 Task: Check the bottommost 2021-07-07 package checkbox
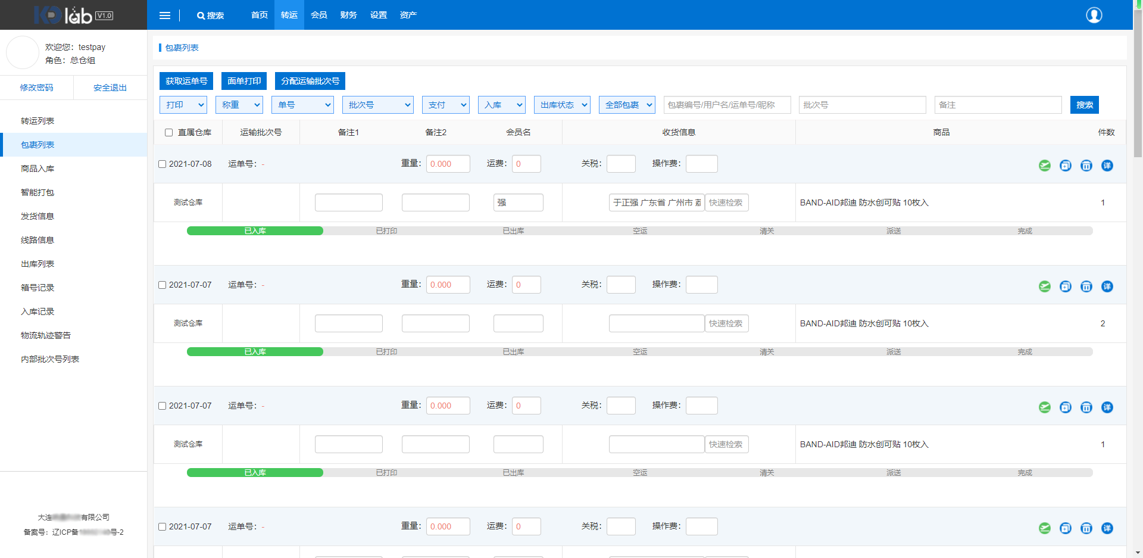pos(162,527)
